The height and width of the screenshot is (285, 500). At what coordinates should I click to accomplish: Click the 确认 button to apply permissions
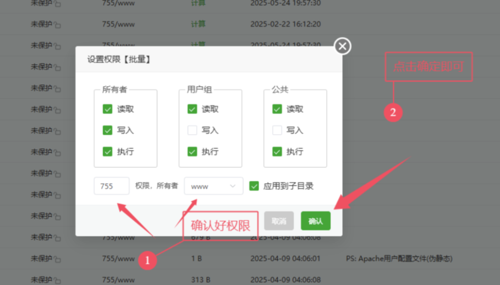tap(315, 220)
